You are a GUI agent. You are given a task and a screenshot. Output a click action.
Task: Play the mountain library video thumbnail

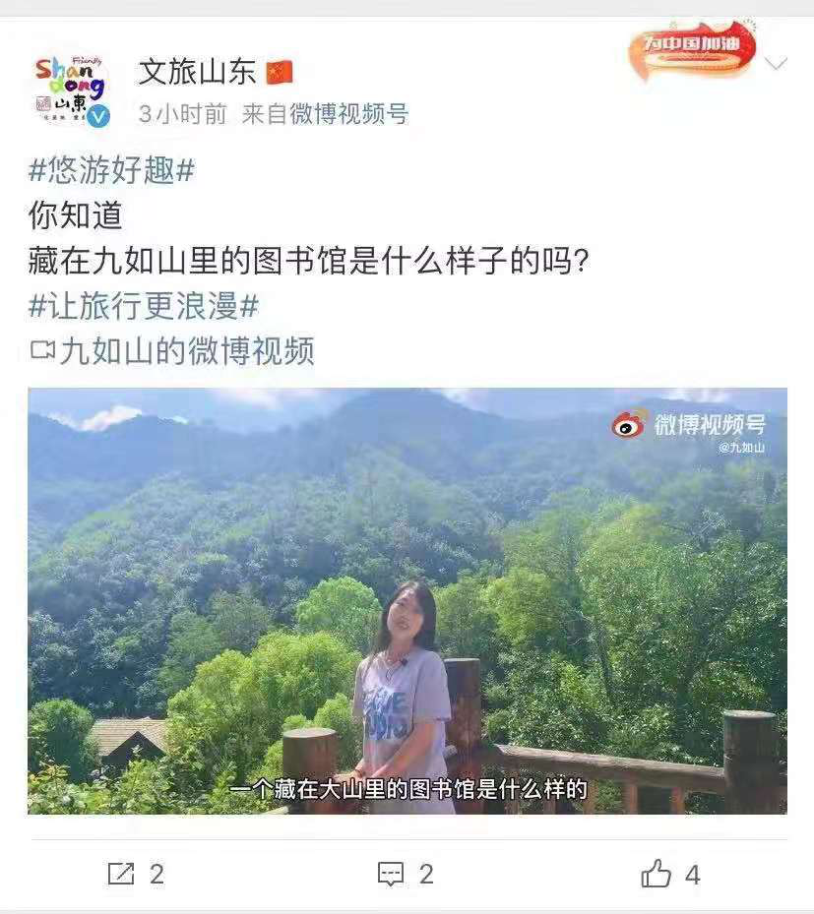pos(407,601)
